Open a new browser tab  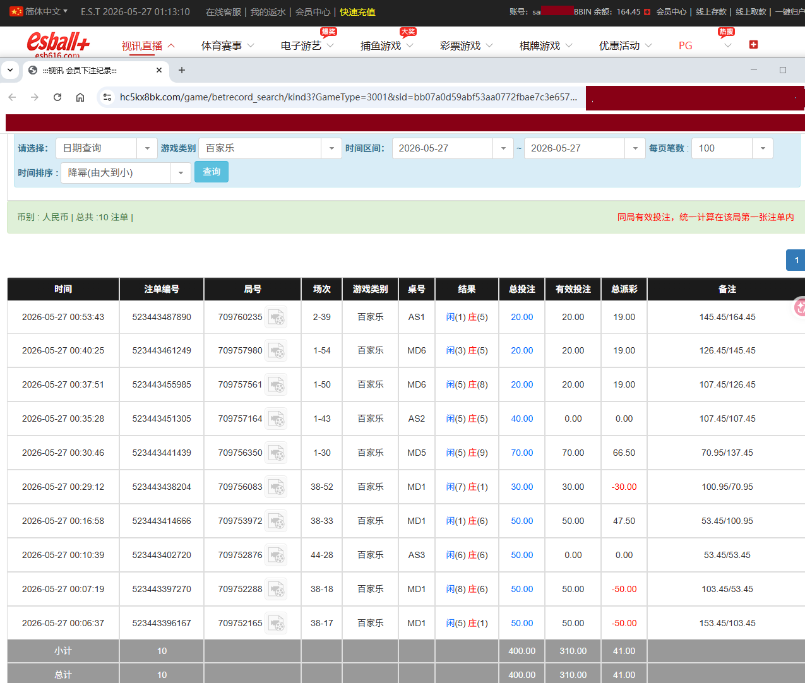coord(182,70)
